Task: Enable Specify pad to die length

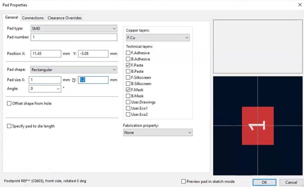Action: (9, 126)
